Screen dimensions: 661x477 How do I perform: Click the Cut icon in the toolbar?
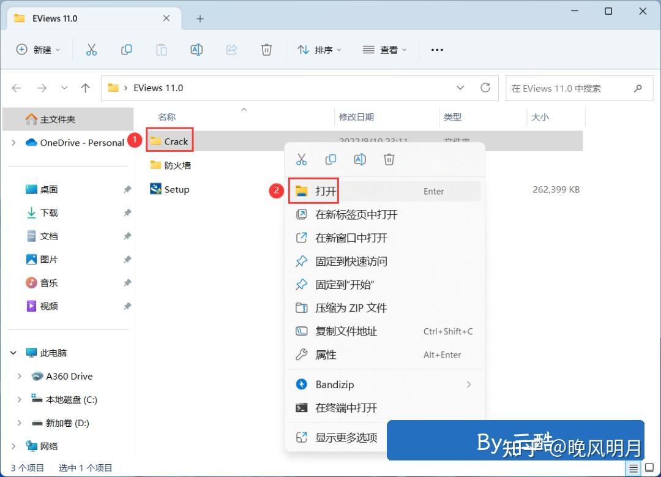(x=91, y=50)
